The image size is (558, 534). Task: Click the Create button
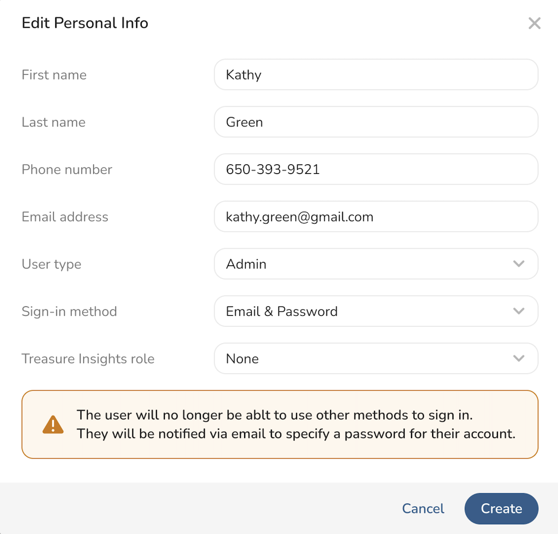[501, 508]
